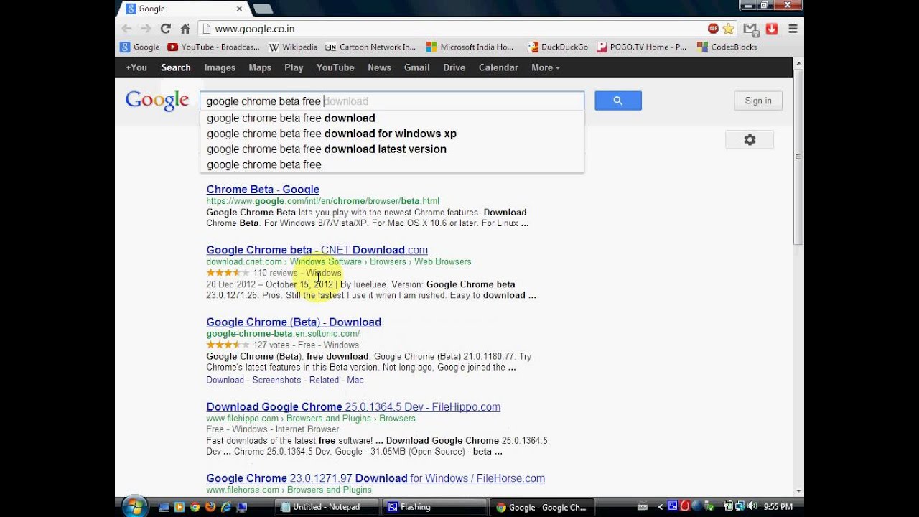Open the home page via house icon
919x517 pixels.
[185, 29]
